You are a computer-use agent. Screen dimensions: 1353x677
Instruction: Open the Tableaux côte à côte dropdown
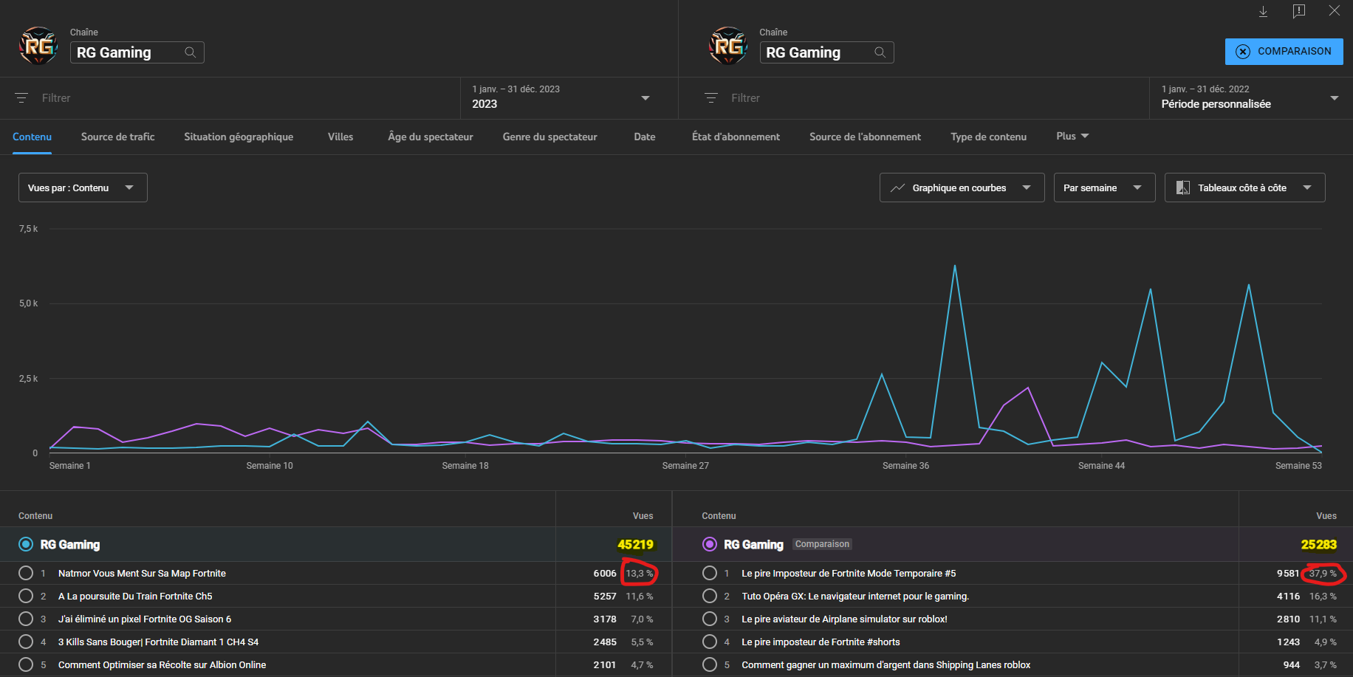1244,188
